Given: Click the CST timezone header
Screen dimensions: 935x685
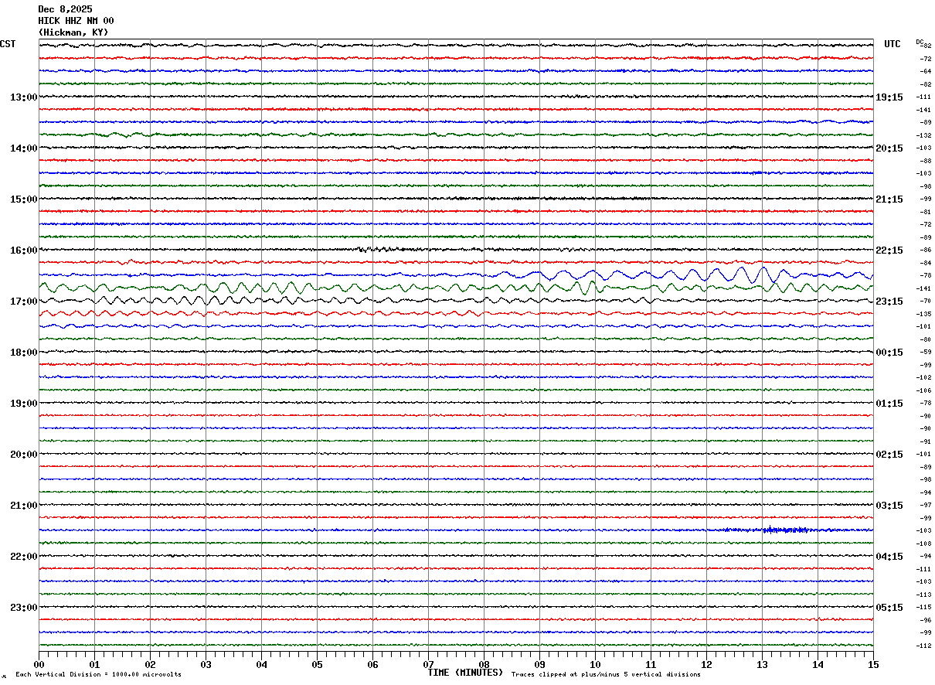Looking at the screenshot, I should tap(8, 44).
